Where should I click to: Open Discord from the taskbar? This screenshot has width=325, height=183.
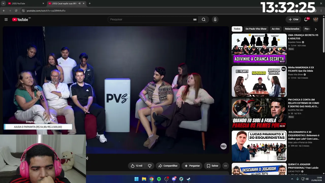tap(174, 179)
